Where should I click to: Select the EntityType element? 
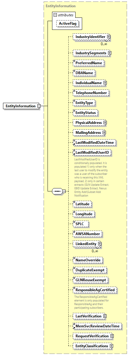pyautogui.click(x=84, y=102)
